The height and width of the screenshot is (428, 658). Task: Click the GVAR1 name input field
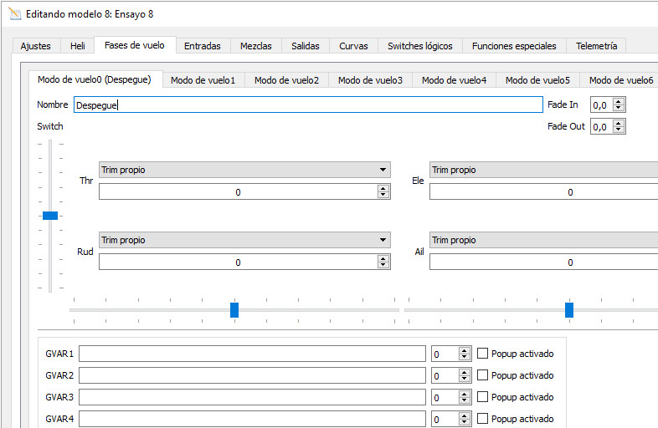(252, 354)
